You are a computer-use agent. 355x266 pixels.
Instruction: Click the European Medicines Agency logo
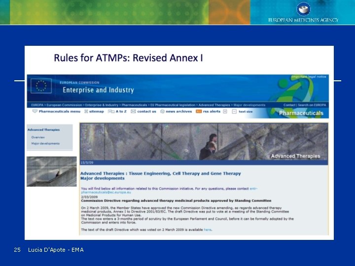tap(303, 12)
